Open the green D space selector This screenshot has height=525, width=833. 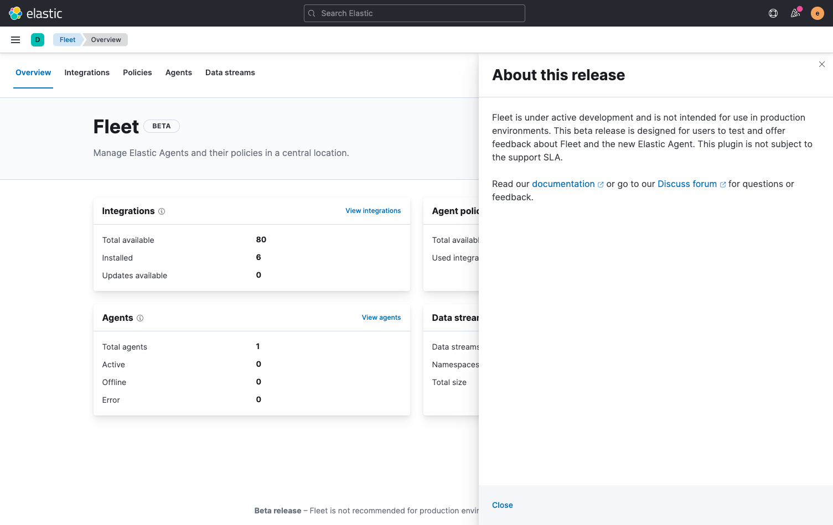[x=38, y=40]
